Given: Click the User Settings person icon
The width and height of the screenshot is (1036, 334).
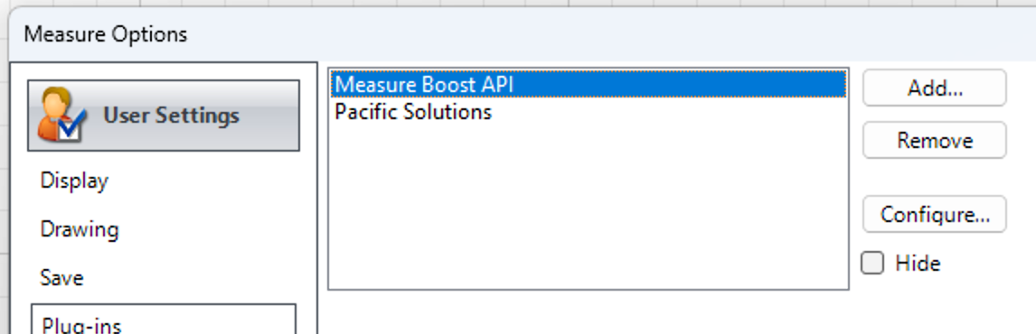Looking at the screenshot, I should click(61, 115).
